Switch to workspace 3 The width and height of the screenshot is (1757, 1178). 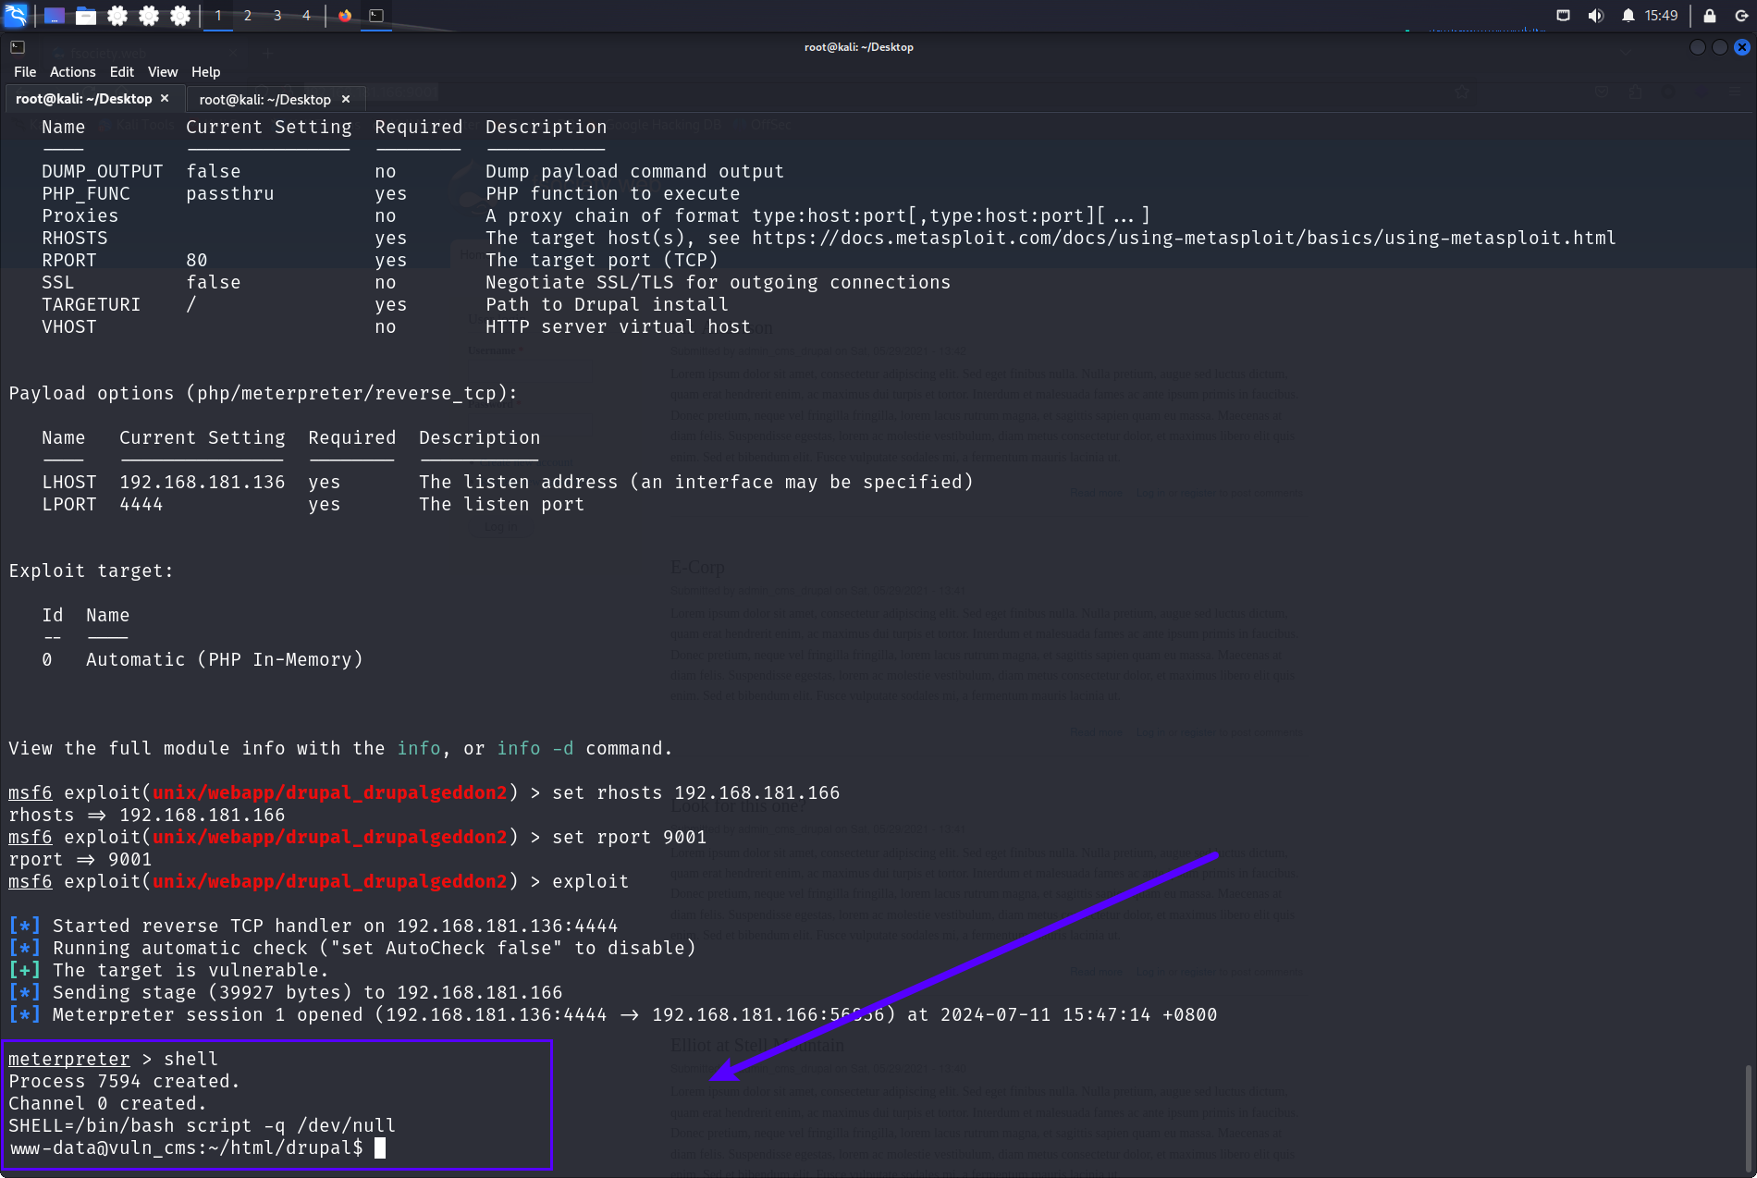277,16
